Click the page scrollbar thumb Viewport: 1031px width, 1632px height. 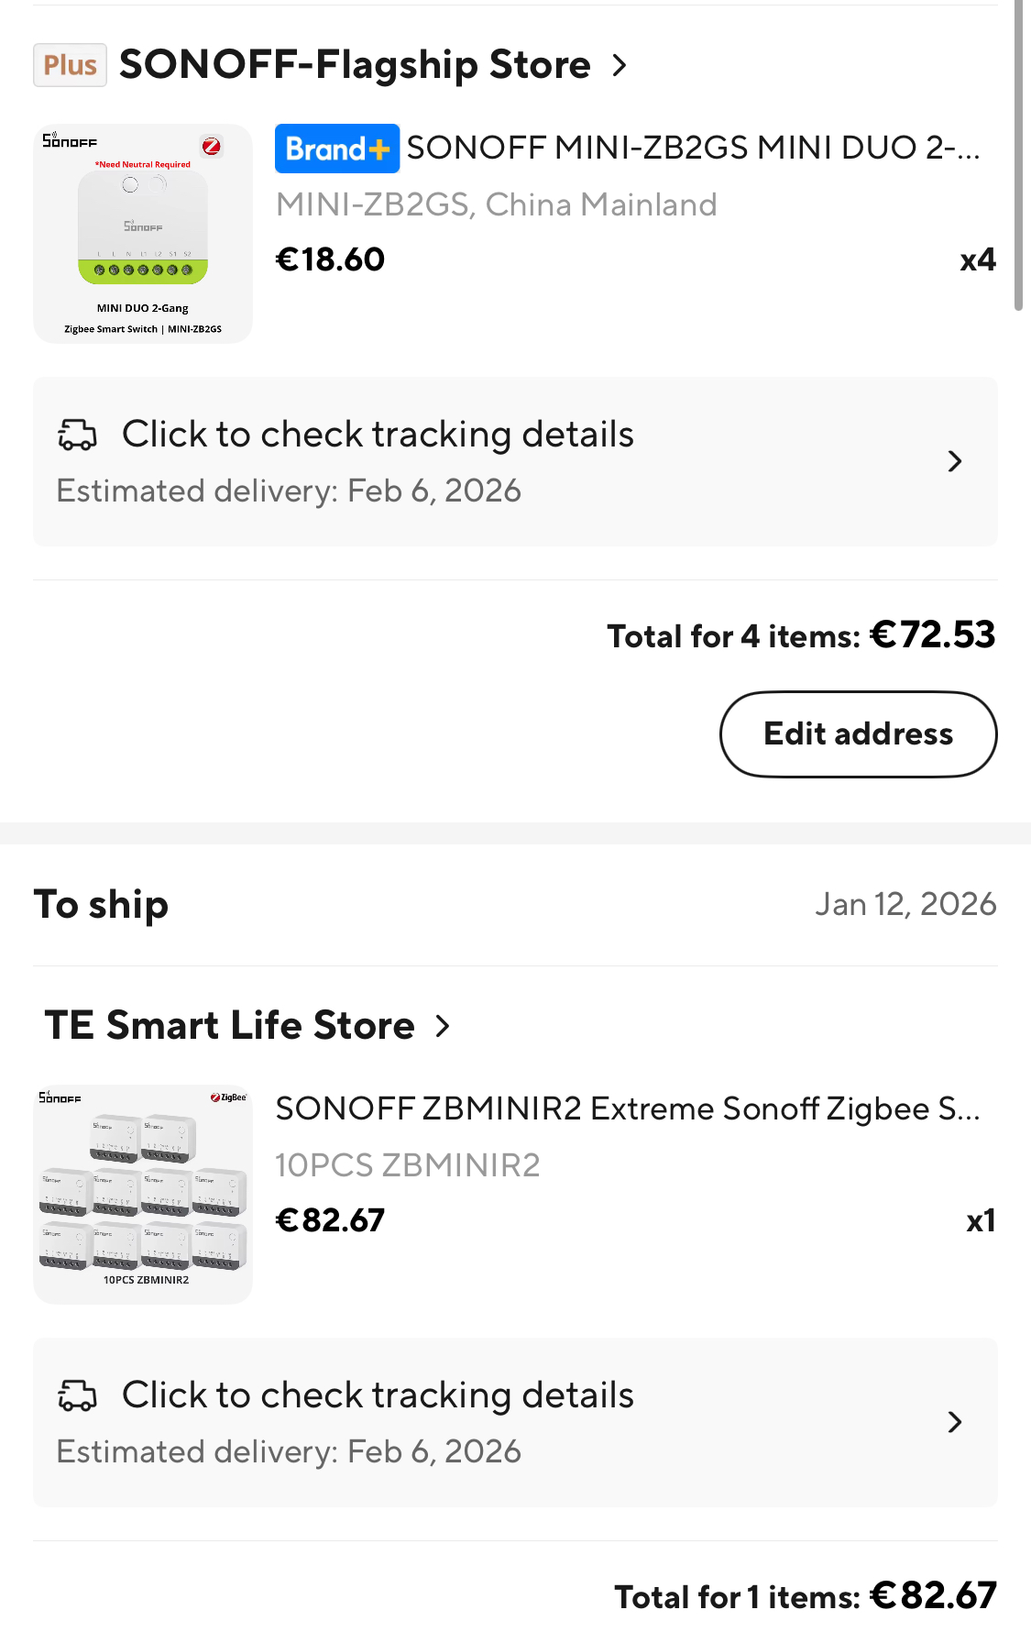click(1018, 156)
